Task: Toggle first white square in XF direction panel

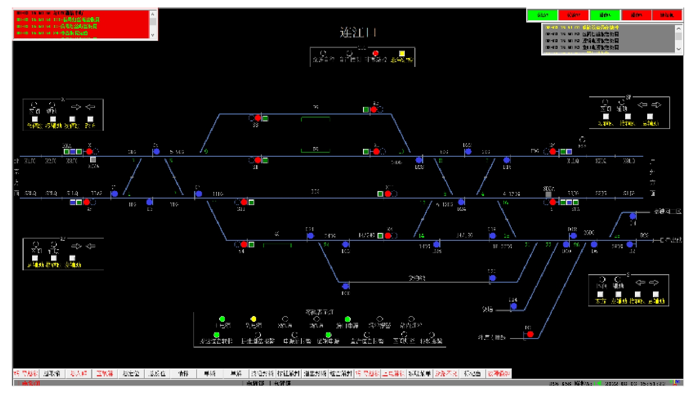Action: point(35,258)
